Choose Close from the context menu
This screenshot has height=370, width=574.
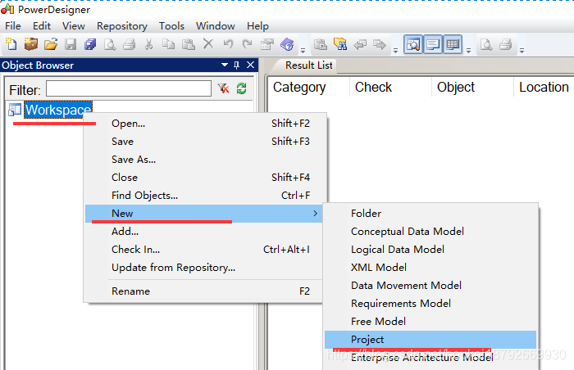click(x=204, y=178)
